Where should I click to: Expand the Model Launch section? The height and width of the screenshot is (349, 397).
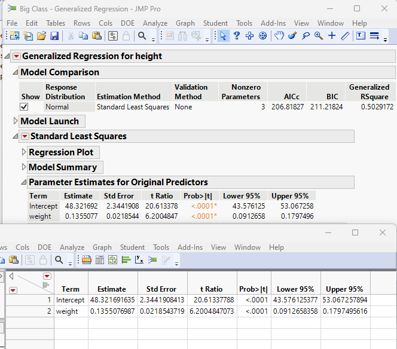15,121
